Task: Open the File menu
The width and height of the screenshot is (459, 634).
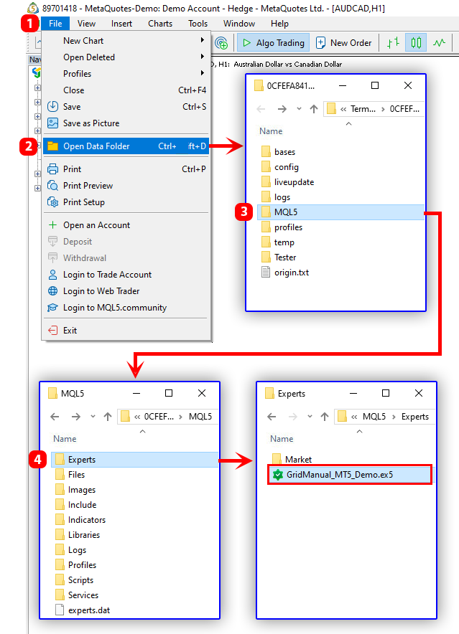Action: [x=55, y=24]
